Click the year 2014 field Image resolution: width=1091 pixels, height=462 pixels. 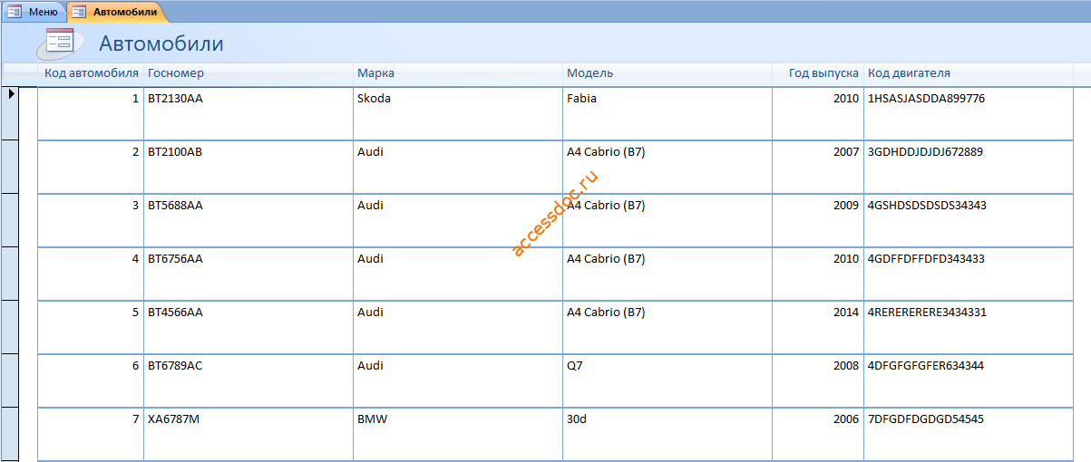(818, 327)
